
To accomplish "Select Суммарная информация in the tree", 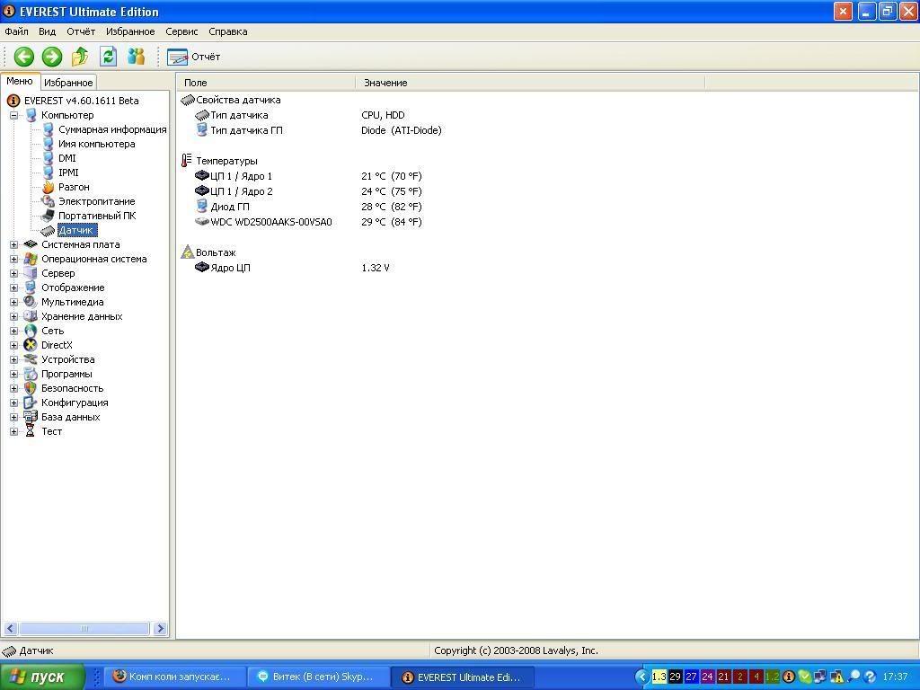I will (x=112, y=129).
